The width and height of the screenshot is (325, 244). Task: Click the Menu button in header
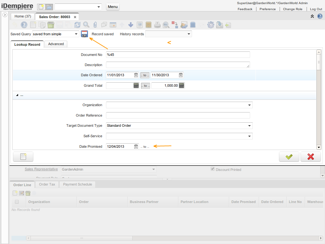point(113,7)
